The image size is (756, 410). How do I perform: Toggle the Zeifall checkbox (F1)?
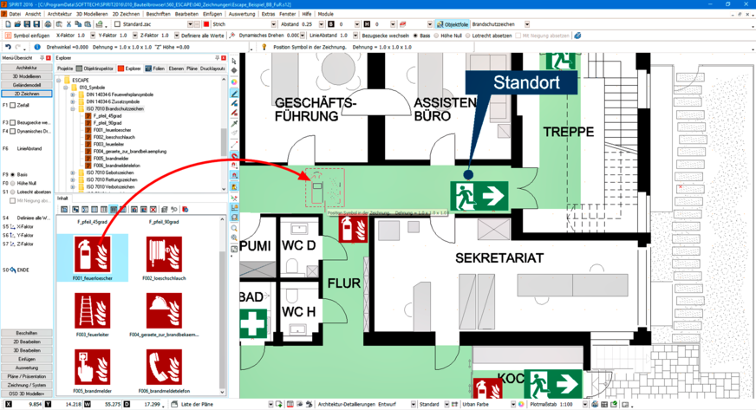[13, 105]
